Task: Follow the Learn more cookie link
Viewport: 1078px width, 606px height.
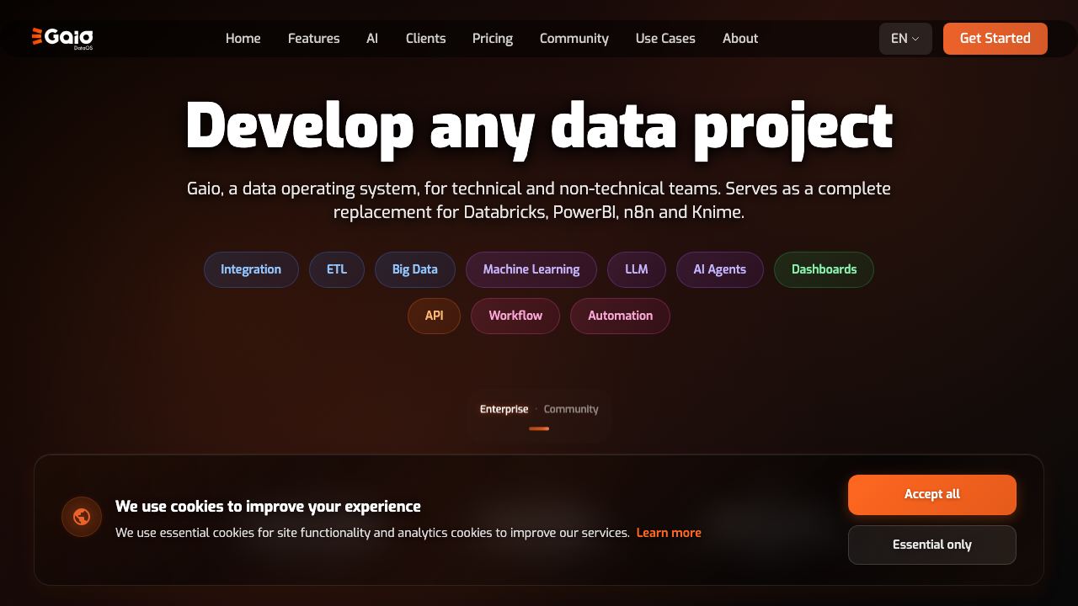Action: [669, 533]
